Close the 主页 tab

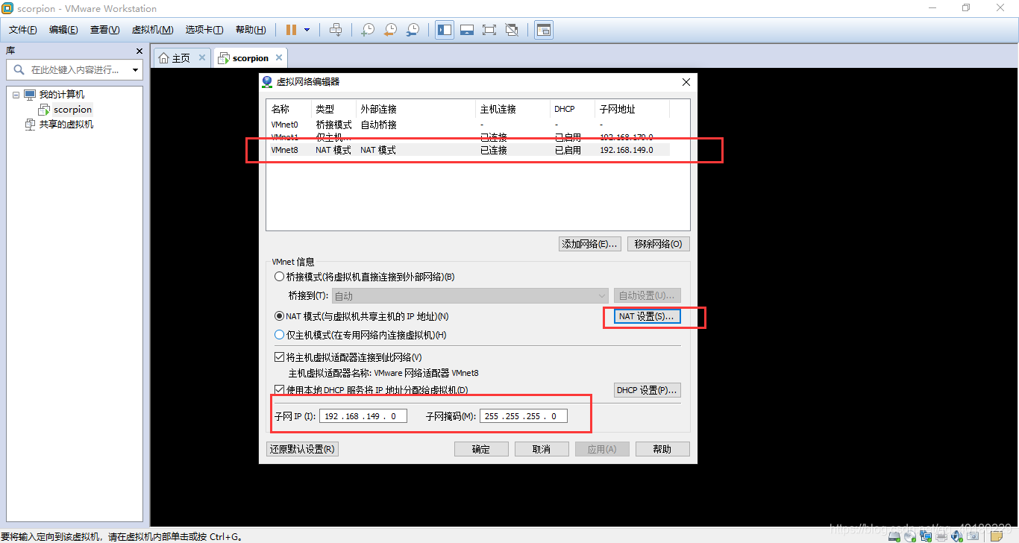(x=202, y=57)
